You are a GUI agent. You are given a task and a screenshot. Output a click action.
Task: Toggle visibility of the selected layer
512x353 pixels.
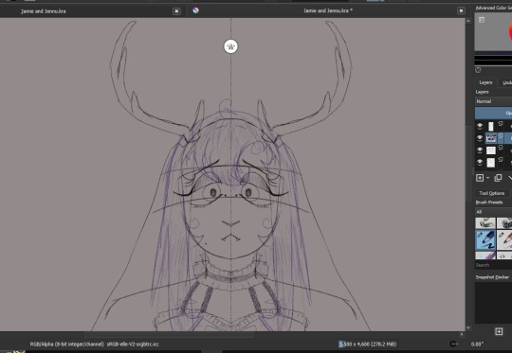point(480,138)
